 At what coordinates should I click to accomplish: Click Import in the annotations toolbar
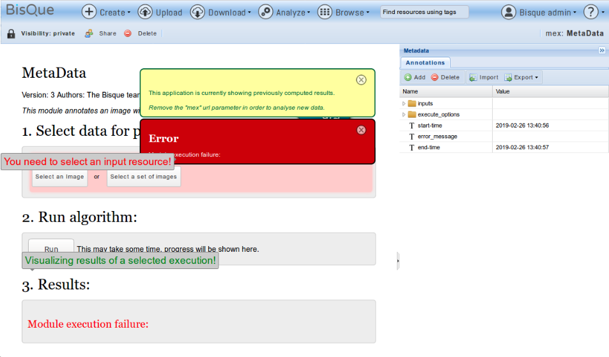tap(483, 77)
